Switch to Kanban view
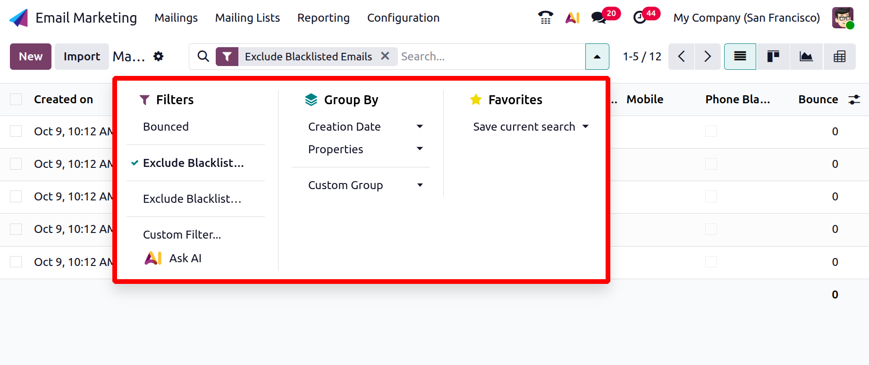The width and height of the screenshot is (869, 365). 773,57
